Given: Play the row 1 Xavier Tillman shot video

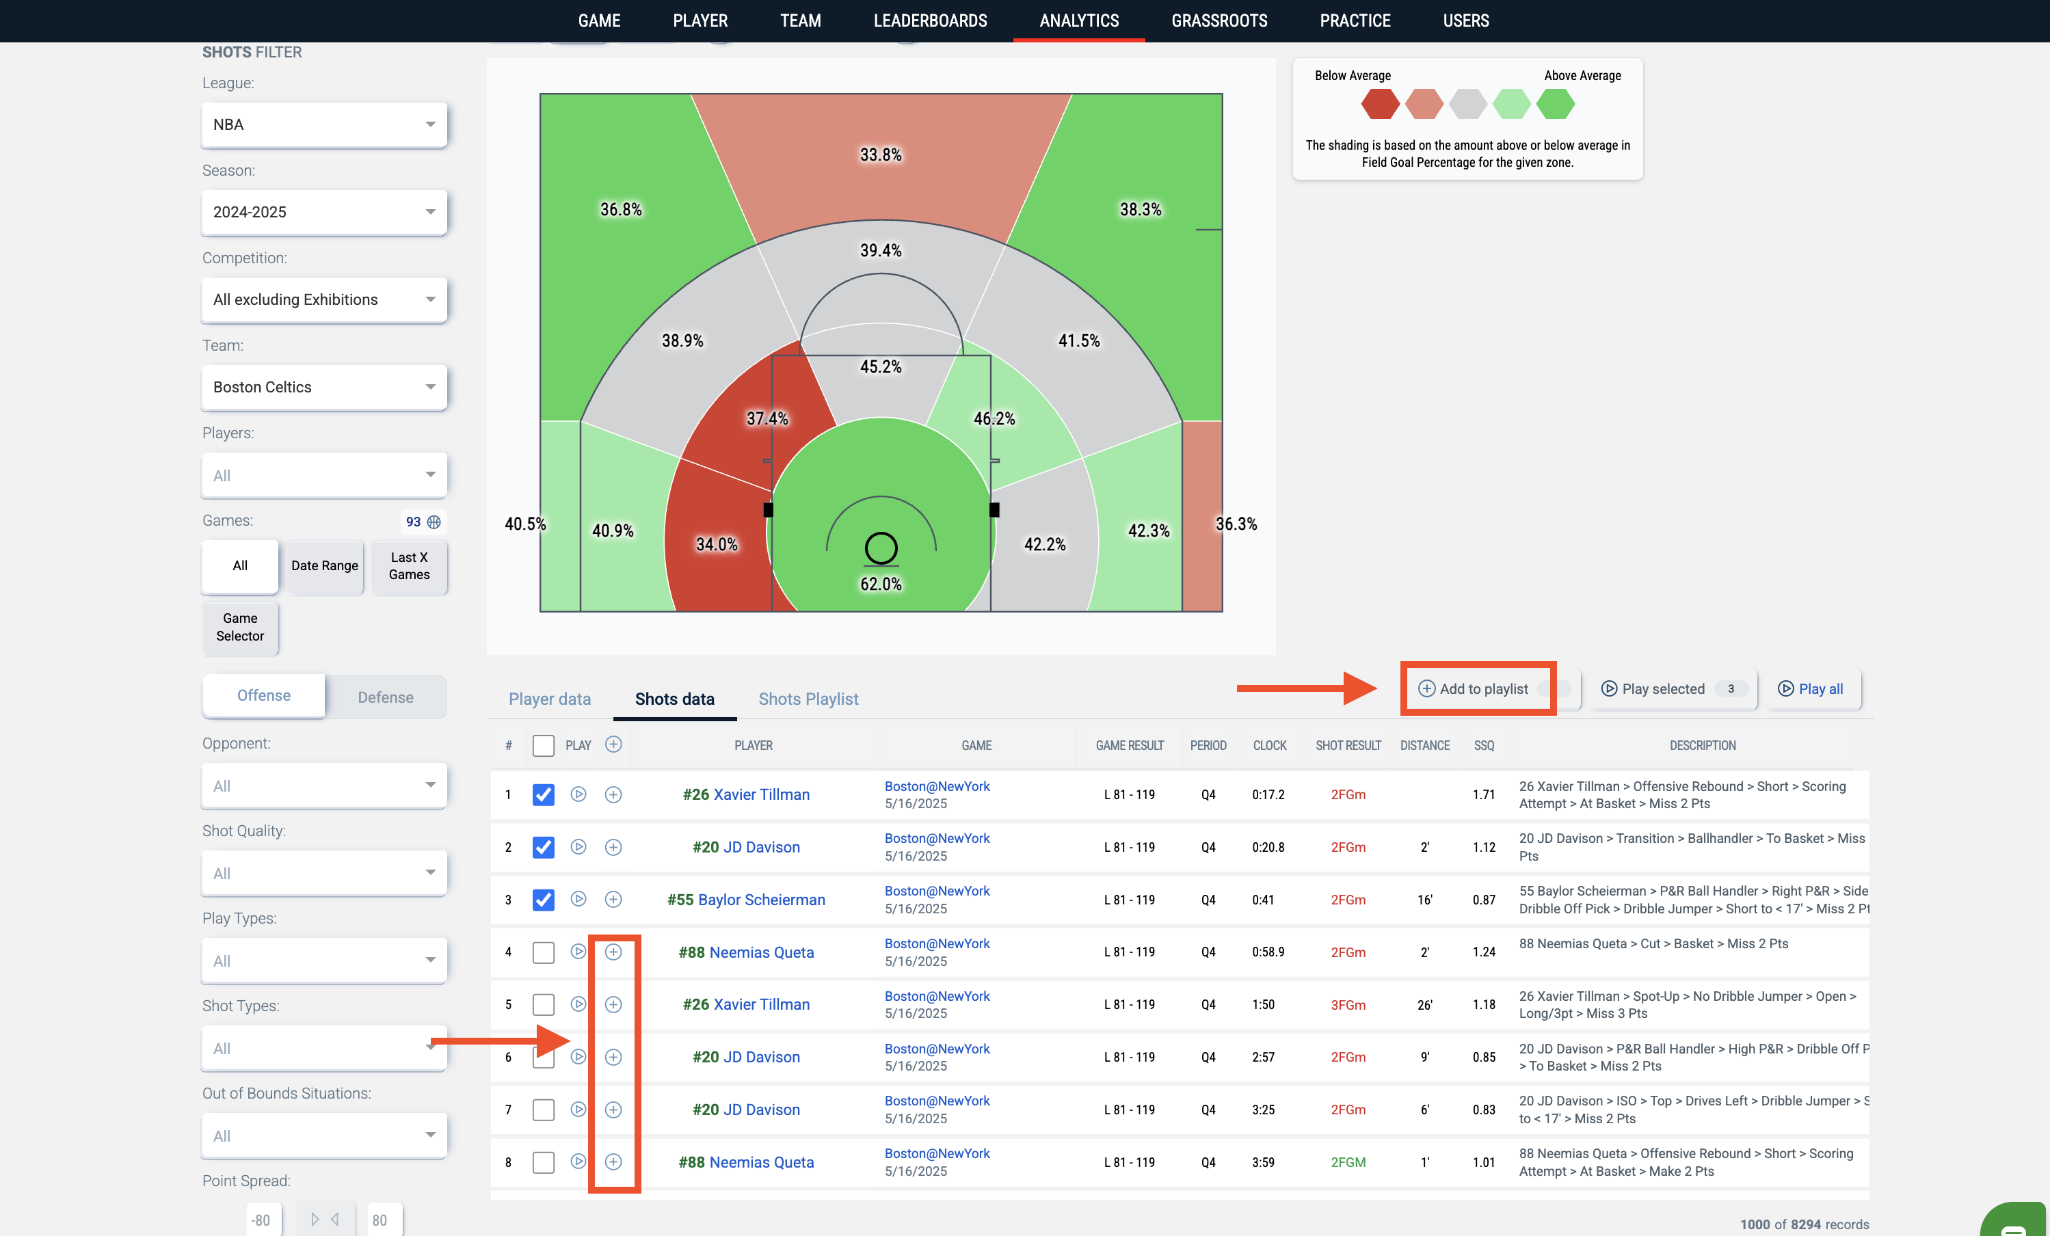Looking at the screenshot, I should [x=578, y=794].
